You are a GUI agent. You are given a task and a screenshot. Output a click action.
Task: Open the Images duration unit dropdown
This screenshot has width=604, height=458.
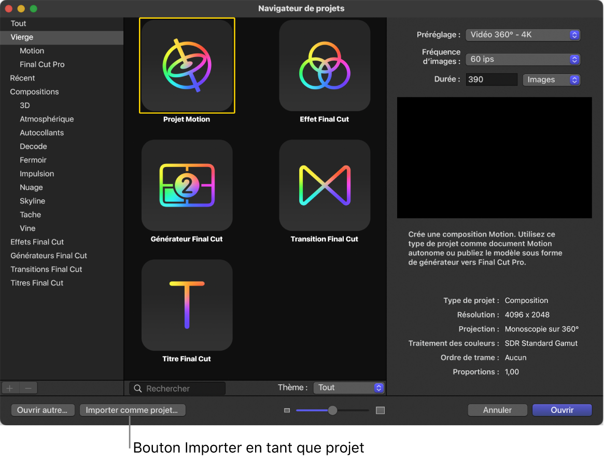[551, 80]
